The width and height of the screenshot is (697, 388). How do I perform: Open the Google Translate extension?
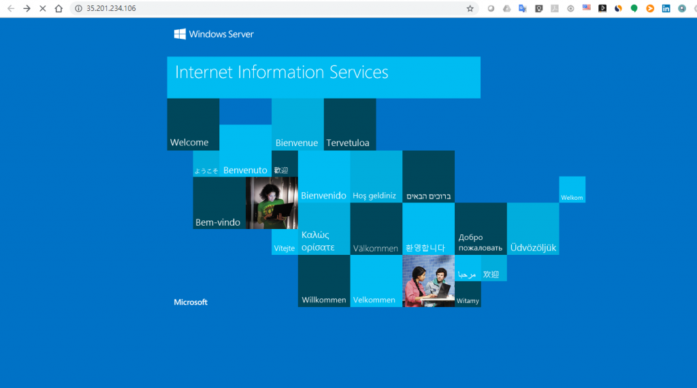click(x=523, y=8)
